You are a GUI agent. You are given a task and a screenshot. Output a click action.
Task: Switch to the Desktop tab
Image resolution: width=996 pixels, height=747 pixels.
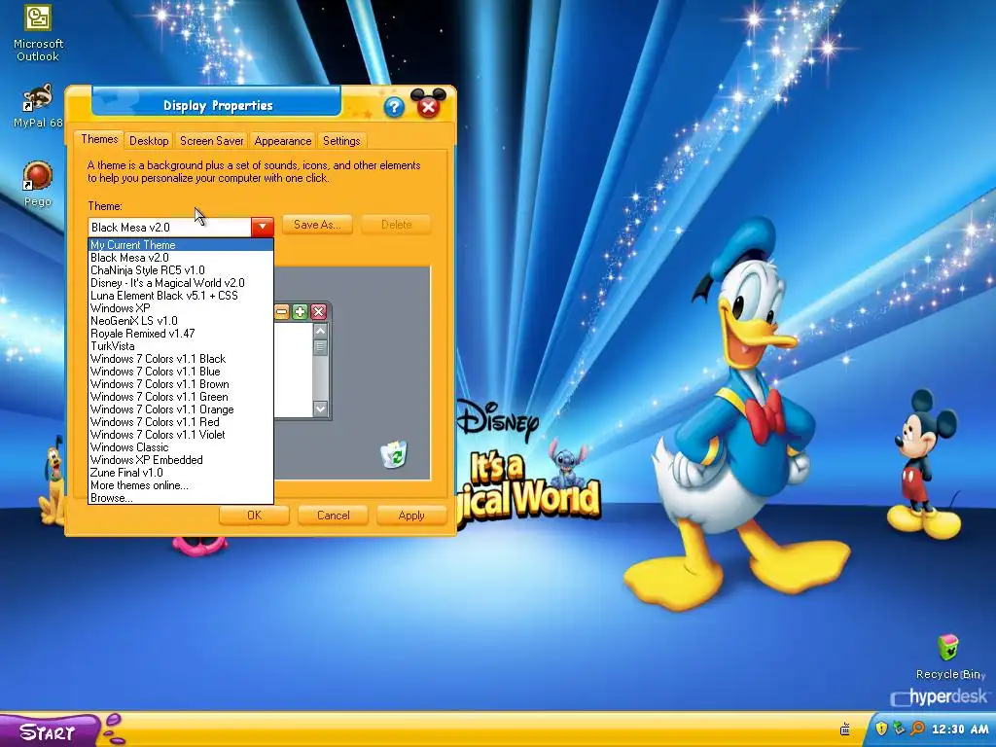pos(149,141)
